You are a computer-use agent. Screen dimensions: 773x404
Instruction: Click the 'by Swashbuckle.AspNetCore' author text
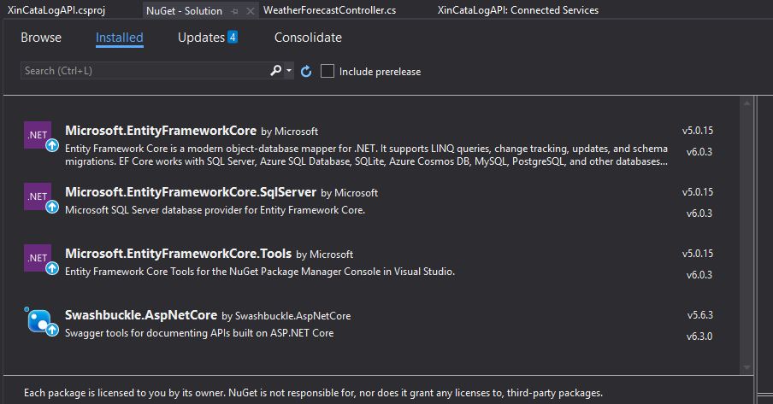(x=286, y=316)
